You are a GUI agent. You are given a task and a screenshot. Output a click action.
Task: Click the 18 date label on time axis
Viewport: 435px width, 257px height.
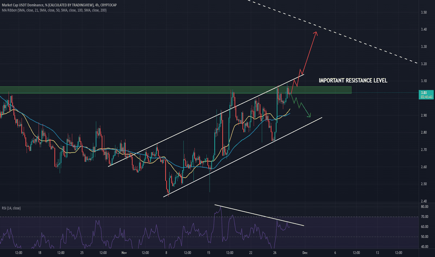pos(40,253)
